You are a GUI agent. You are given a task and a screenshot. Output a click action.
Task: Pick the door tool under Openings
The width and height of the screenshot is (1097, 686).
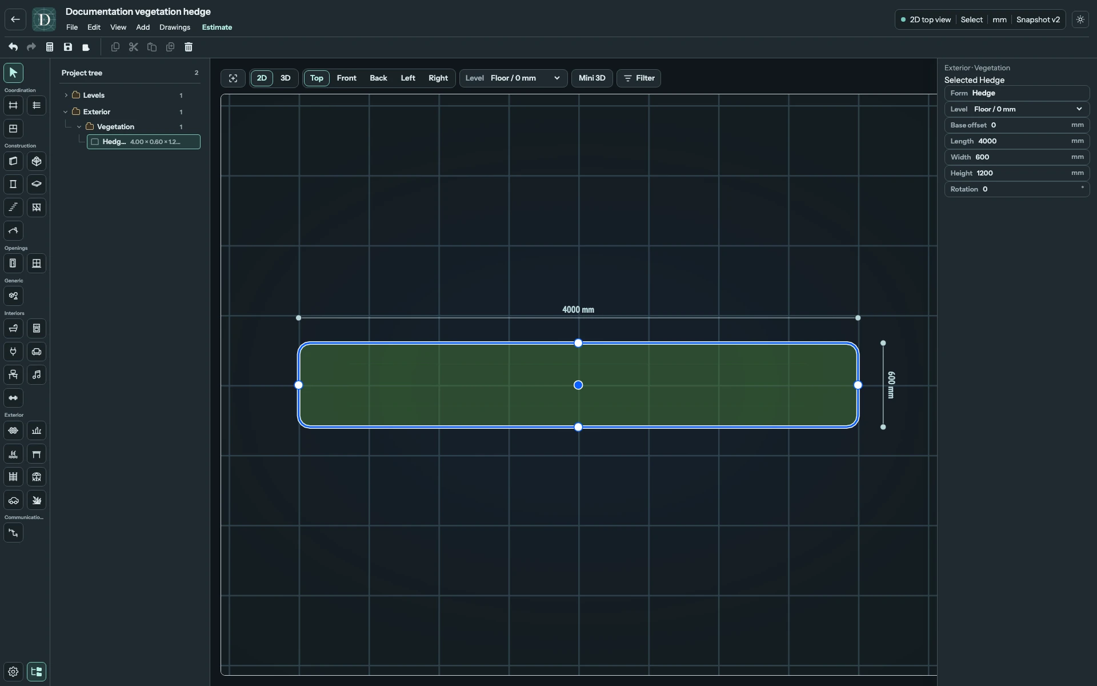[x=13, y=264]
